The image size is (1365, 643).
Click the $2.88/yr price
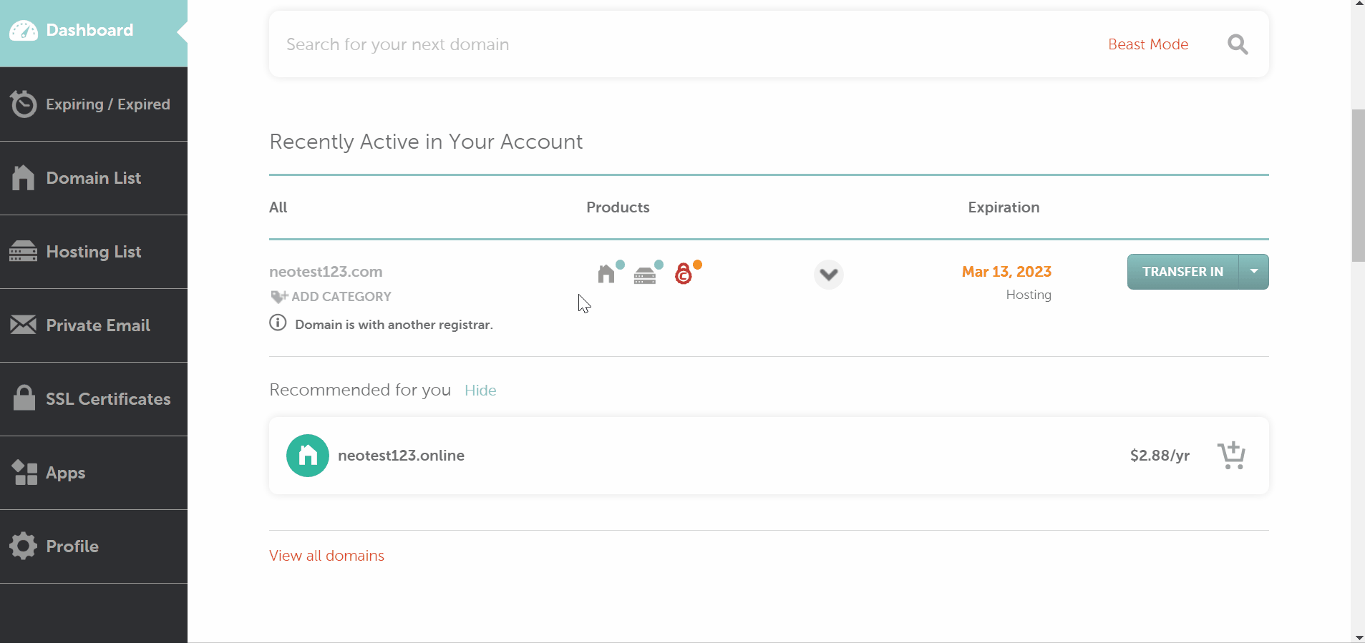1160,456
